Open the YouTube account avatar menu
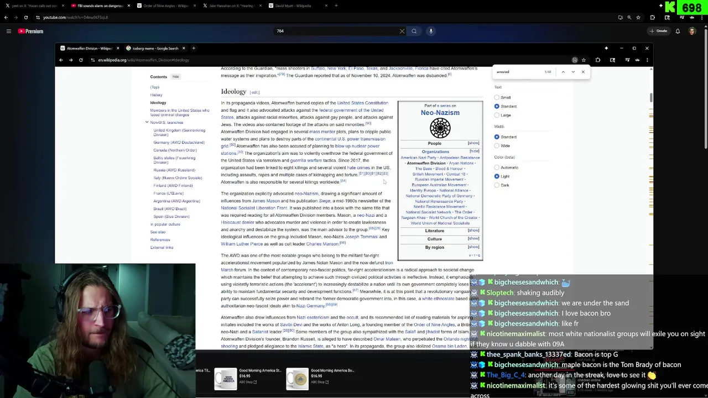Screen dimensions: 708x398 (x=692, y=31)
